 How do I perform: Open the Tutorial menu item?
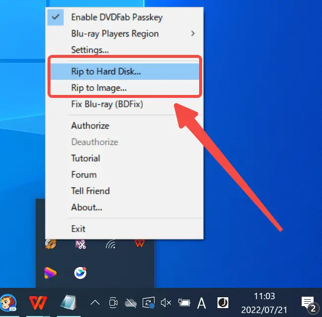click(x=124, y=158)
